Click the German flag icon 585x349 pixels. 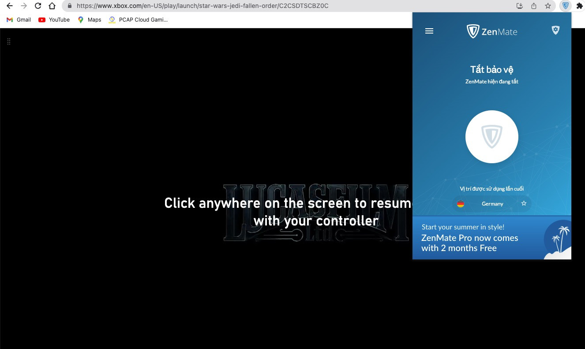coord(461,204)
